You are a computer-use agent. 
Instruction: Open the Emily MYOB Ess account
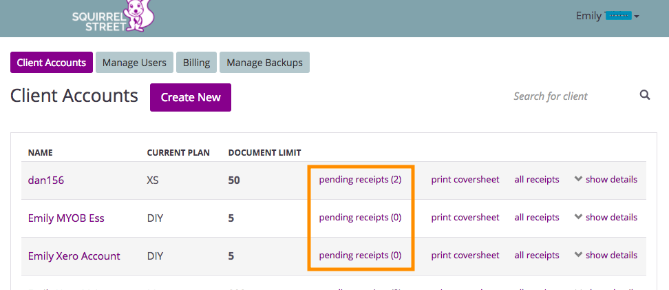66,218
